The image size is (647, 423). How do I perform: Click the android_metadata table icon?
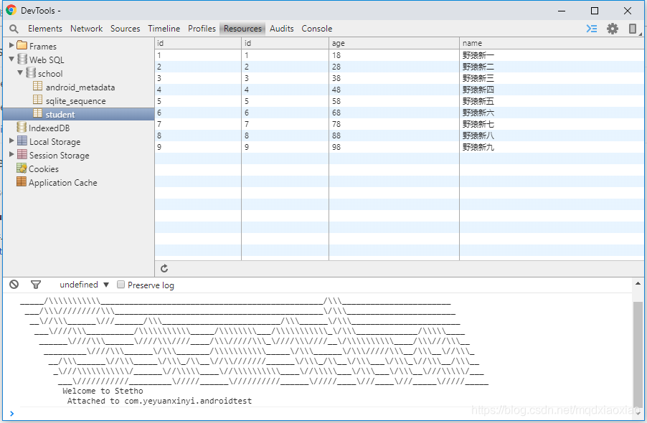(x=37, y=86)
